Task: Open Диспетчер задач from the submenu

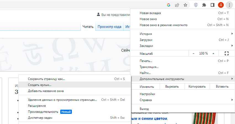Action: tap(40, 118)
